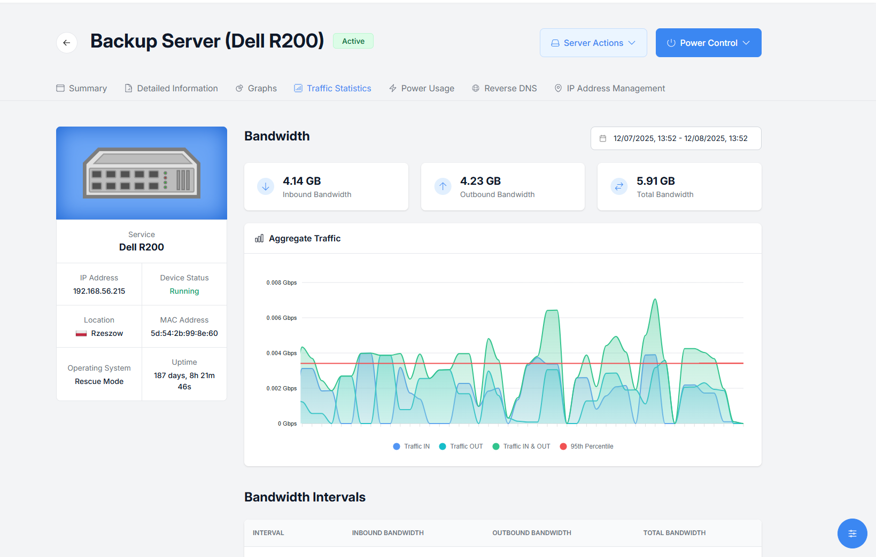
Task: Click the IP address 192.168.56.215
Action: point(99,291)
